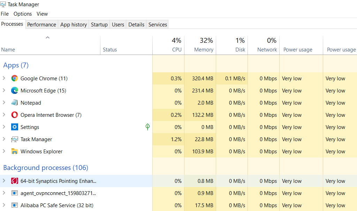Sort processes by Memory column
Viewport: 357px width, 211px height.
200,45
